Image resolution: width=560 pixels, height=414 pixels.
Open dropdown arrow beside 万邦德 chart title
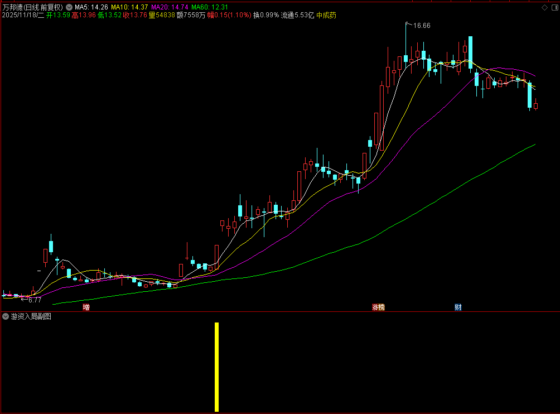click(x=69, y=7)
